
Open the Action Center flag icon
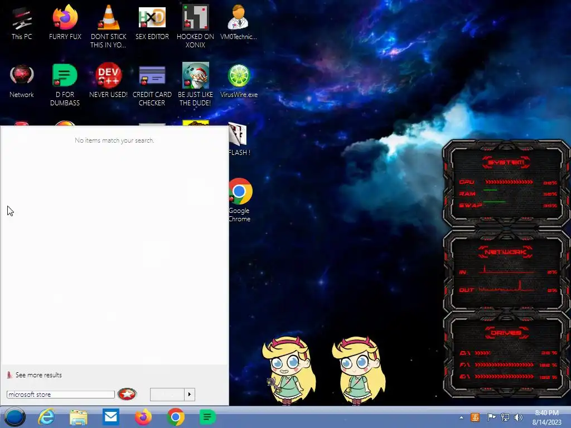pos(491,417)
